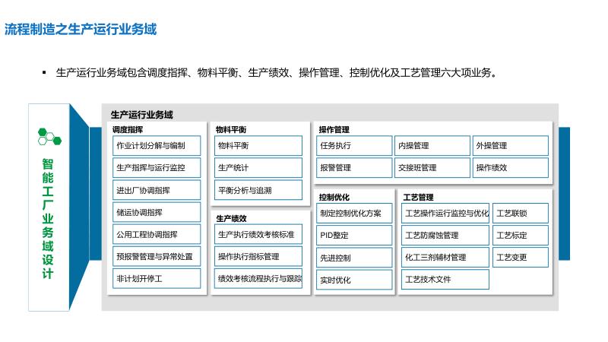Select the 报警管理 box
Image resolution: width=608 pixels, height=342 pixels.
(x=354, y=168)
